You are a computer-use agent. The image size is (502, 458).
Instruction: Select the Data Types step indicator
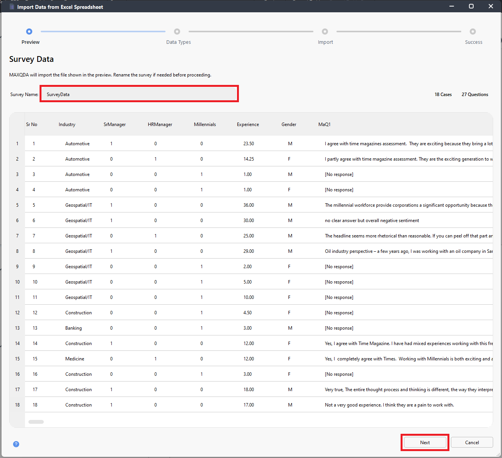point(177,32)
